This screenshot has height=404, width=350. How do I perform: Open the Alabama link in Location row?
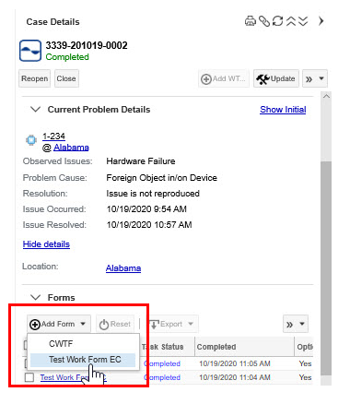pyautogui.click(x=123, y=268)
